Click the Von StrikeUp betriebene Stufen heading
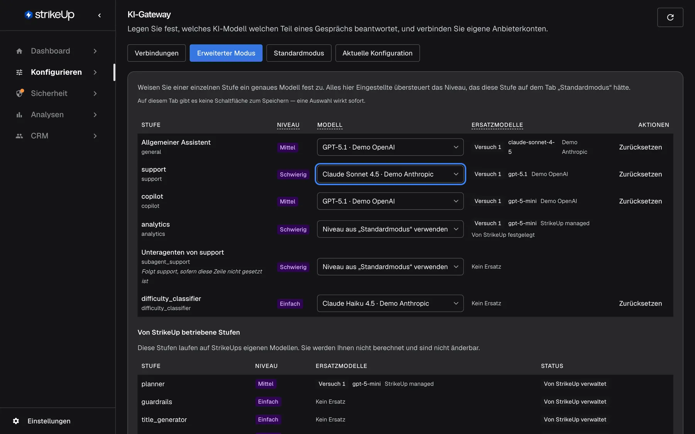This screenshot has height=434, width=695. point(189,332)
